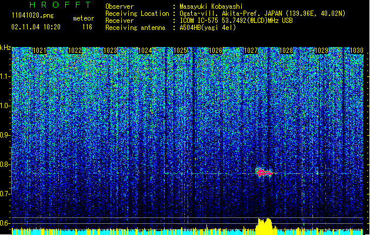The height and width of the screenshot is (235, 370).
Task: Click the red meteor echo on the spectrogram
Action: click(264, 173)
